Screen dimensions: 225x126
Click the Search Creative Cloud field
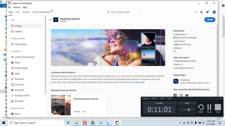click(123, 12)
